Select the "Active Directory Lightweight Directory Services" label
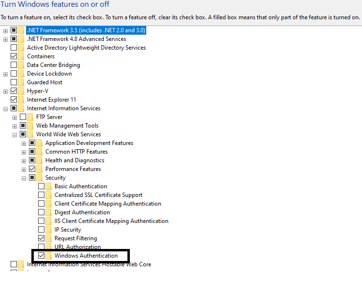362x287 pixels. (86, 48)
